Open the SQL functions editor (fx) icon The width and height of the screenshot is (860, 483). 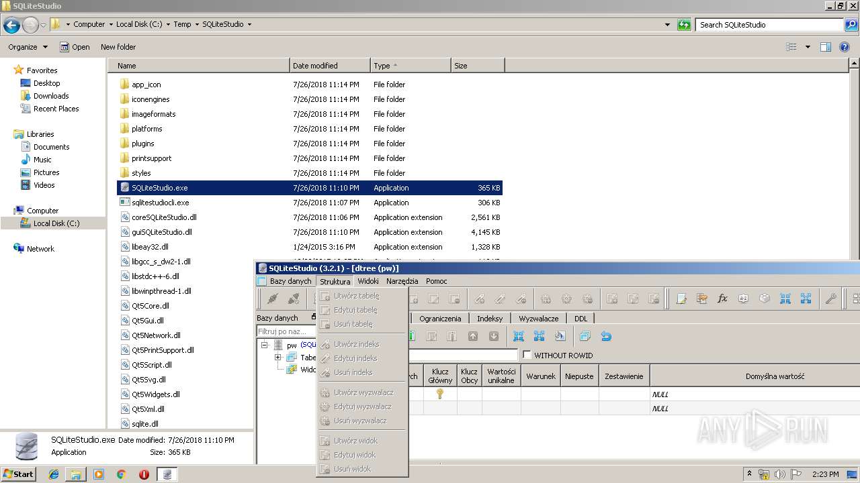[x=722, y=299]
